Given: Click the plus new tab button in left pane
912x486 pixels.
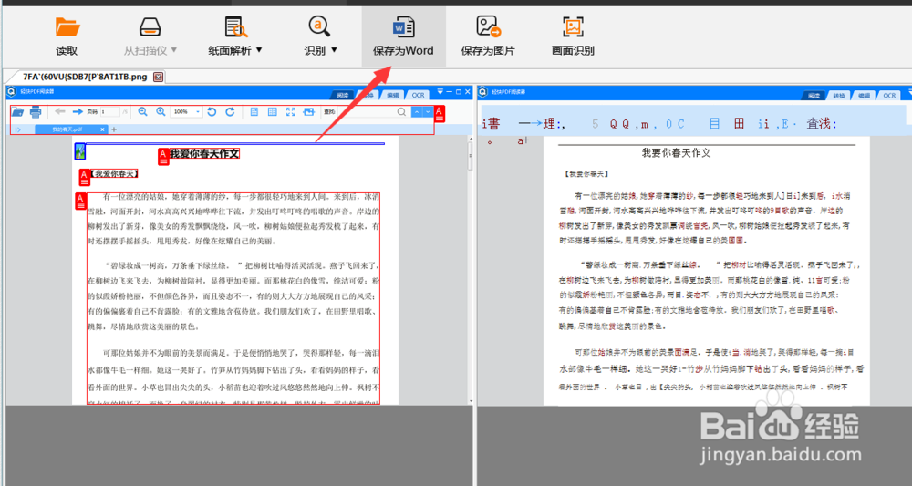Looking at the screenshot, I should (x=114, y=129).
